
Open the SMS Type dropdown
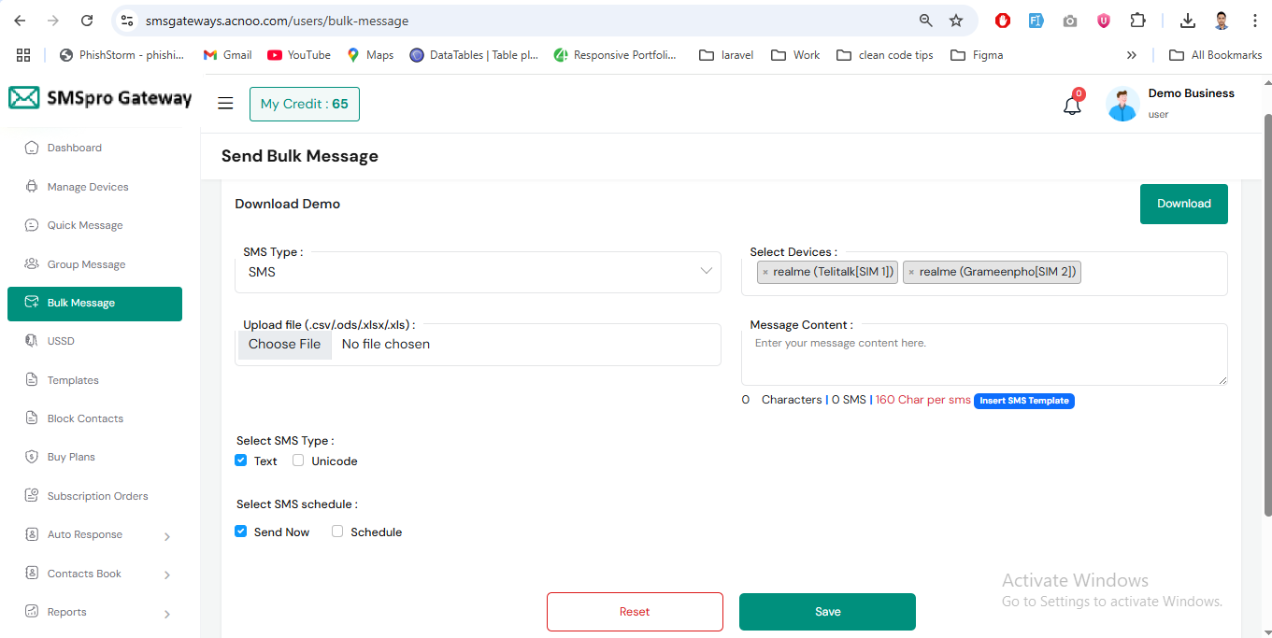tap(478, 272)
